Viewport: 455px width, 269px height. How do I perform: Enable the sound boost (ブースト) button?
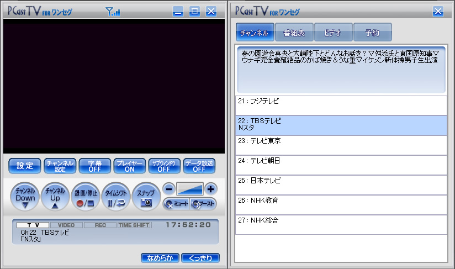203,204
